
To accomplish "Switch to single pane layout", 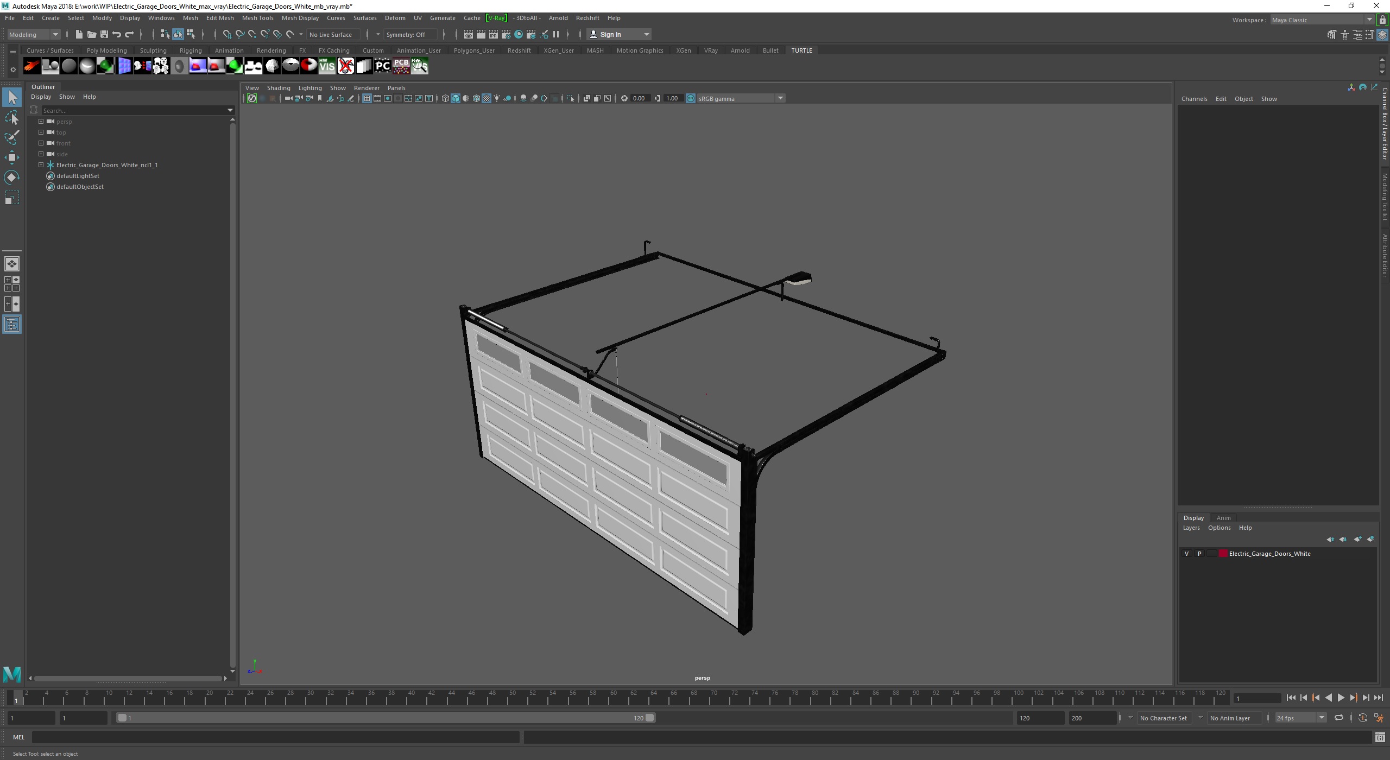I will [12, 264].
